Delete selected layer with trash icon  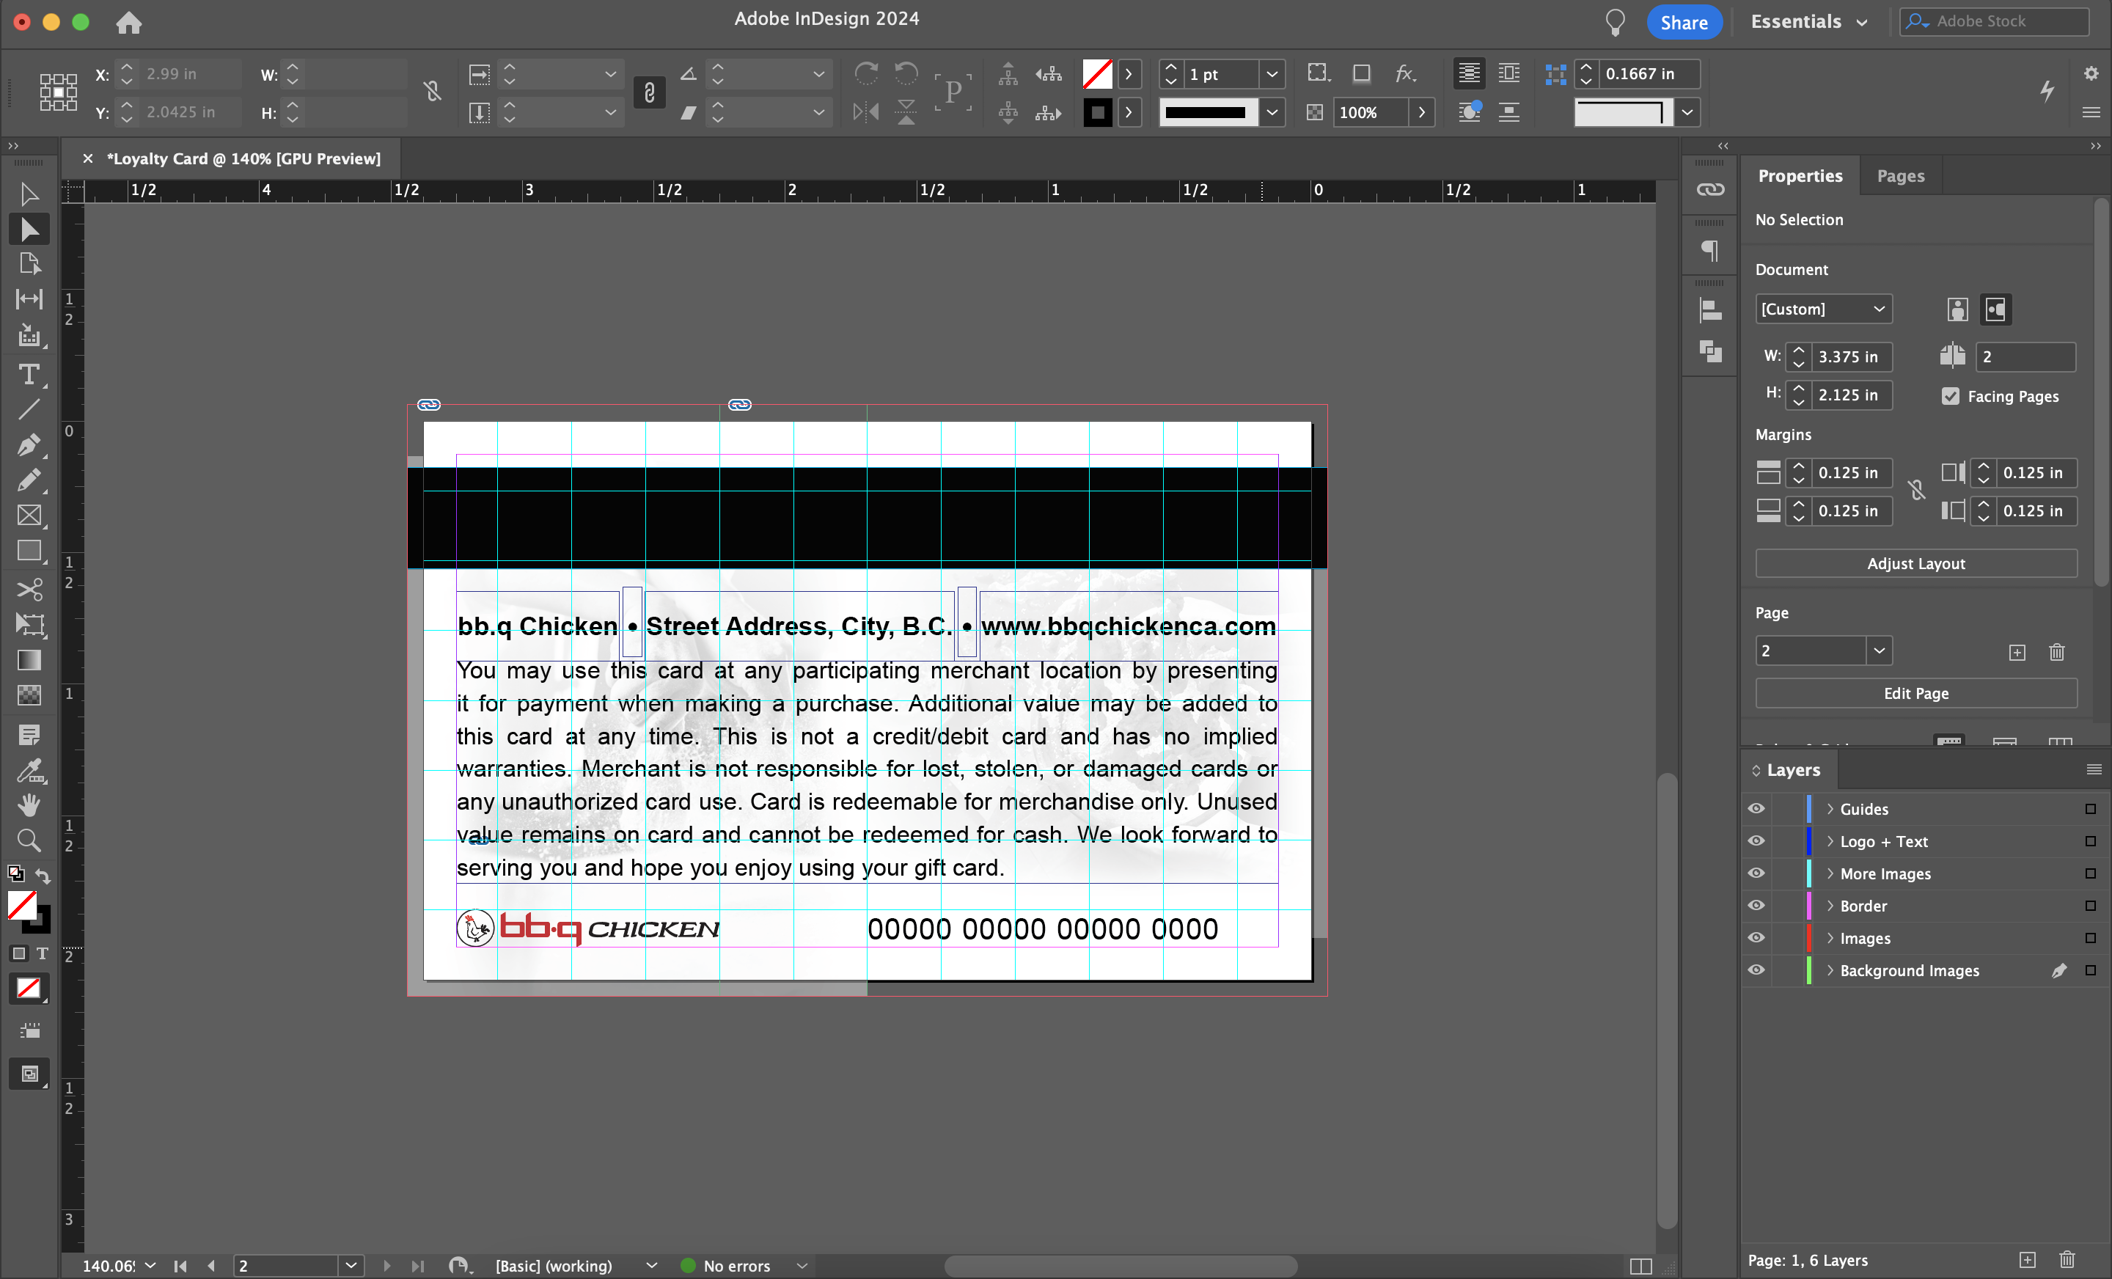(x=2067, y=1259)
